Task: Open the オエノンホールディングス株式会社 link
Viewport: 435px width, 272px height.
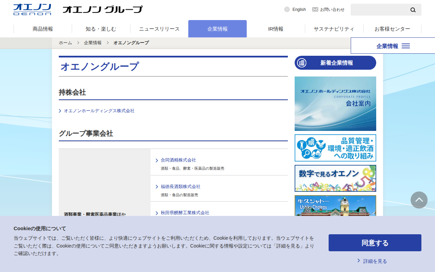Action: (x=99, y=111)
